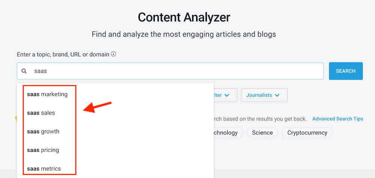375x178 pixels.
Task: Click the magnifying glass search icon
Action: pyautogui.click(x=24, y=71)
